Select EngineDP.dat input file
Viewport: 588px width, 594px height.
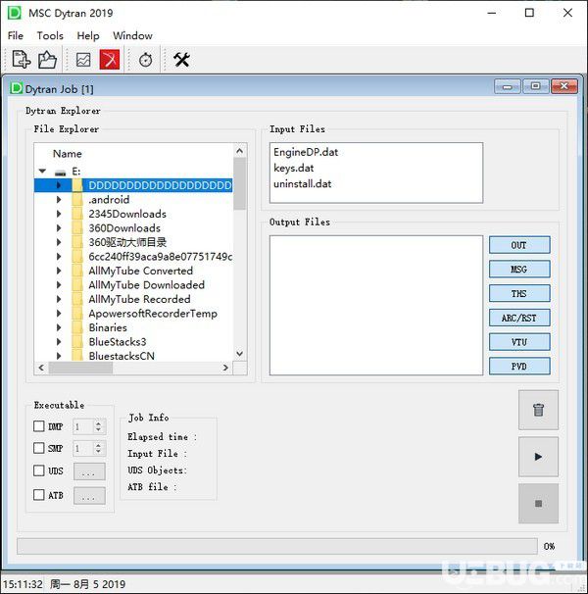point(306,152)
